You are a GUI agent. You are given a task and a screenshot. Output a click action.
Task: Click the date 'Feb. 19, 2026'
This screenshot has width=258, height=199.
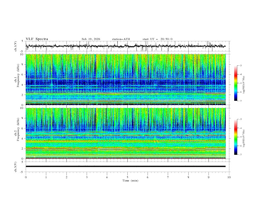coord(91,39)
